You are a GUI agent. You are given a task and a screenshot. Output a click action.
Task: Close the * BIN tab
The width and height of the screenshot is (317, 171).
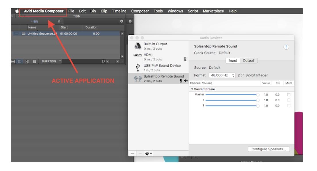[x=59, y=22]
